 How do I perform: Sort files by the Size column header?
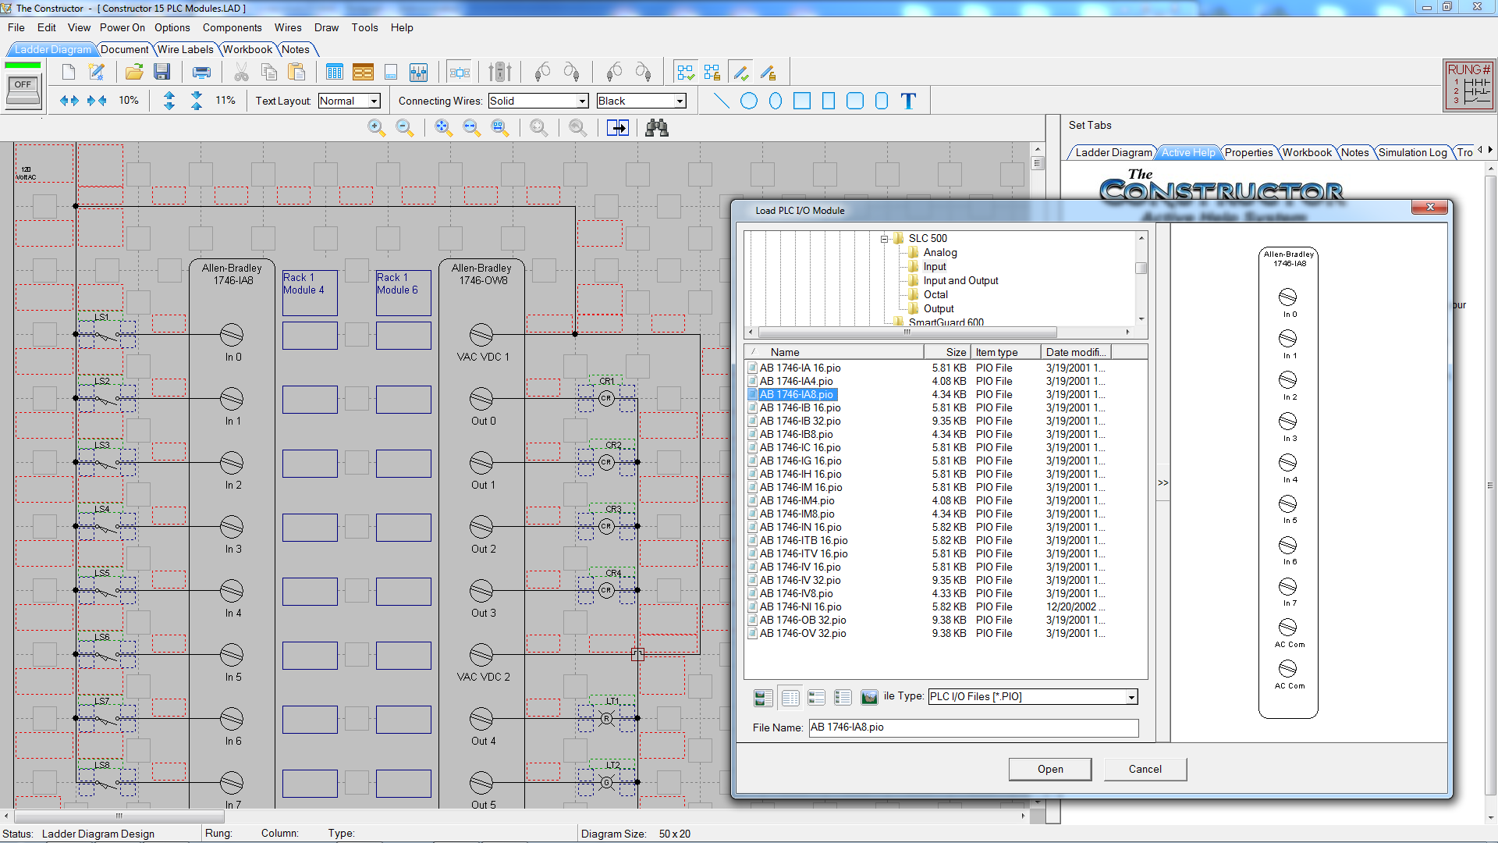[947, 352]
